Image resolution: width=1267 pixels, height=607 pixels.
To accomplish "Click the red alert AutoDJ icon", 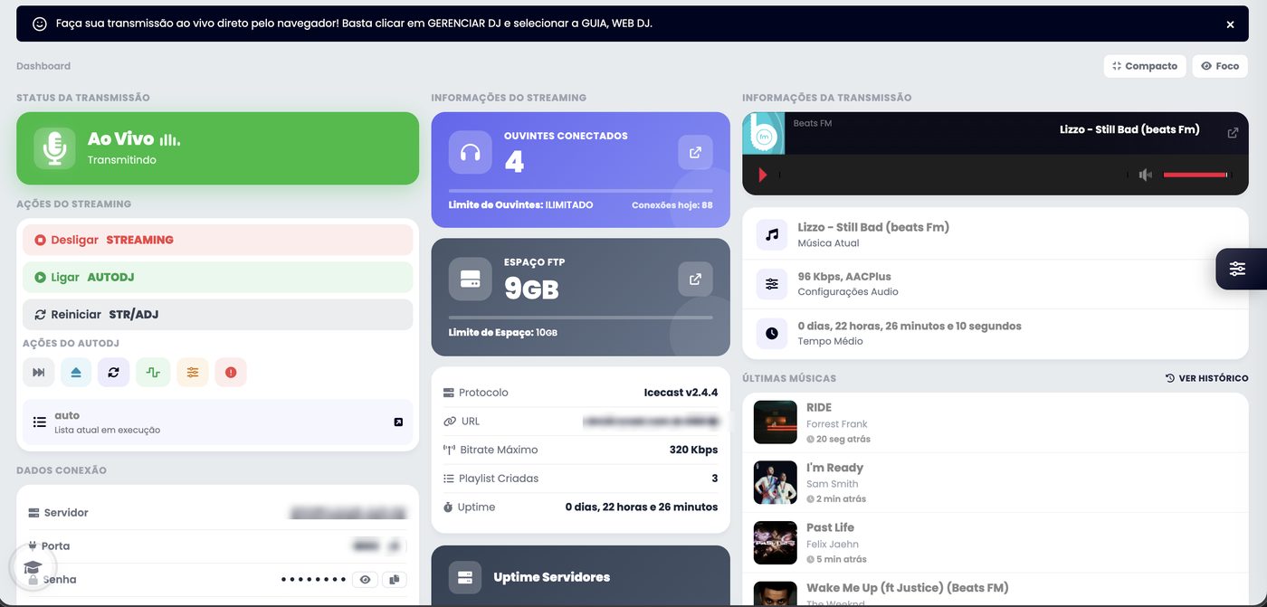I will (x=231, y=372).
